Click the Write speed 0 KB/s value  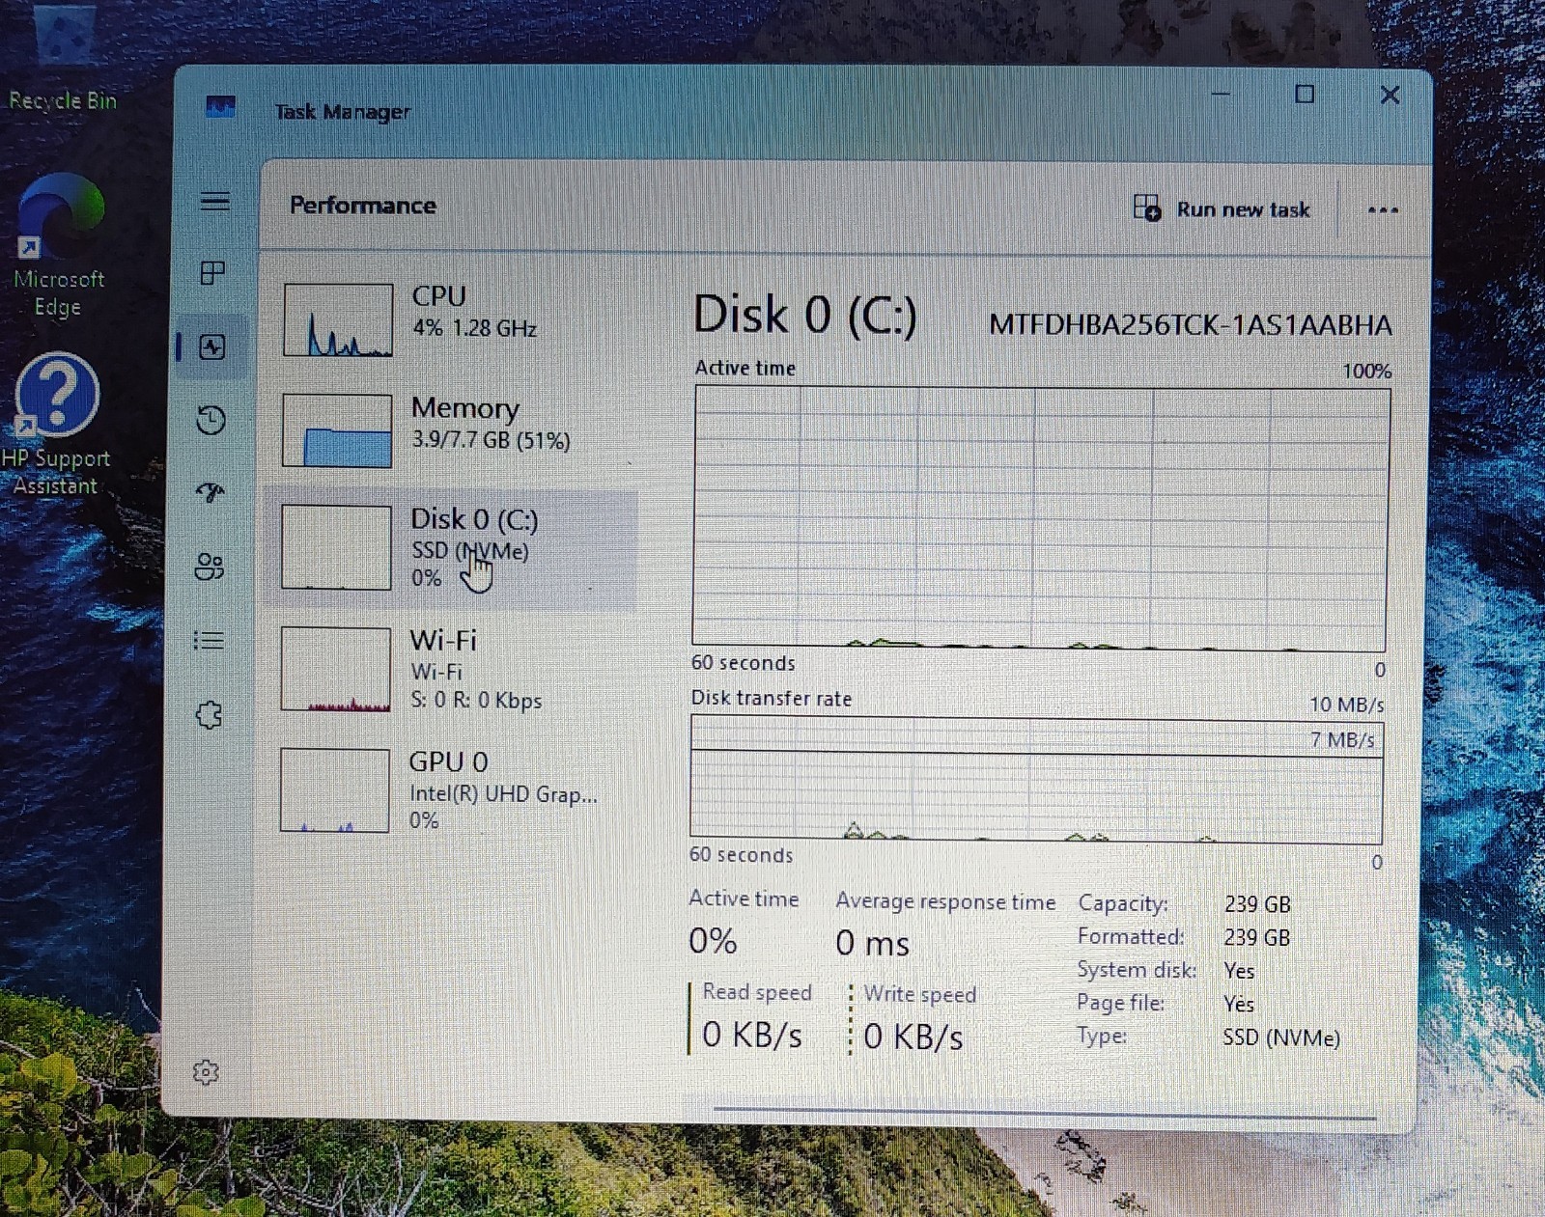tap(913, 1037)
